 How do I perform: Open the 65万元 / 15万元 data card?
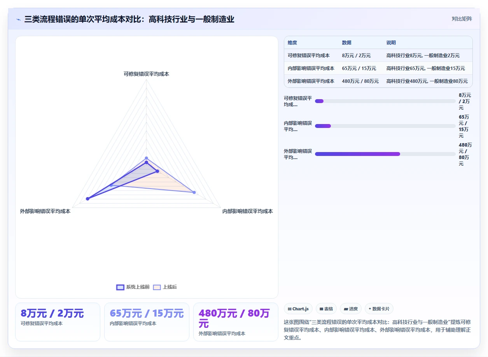click(147, 322)
